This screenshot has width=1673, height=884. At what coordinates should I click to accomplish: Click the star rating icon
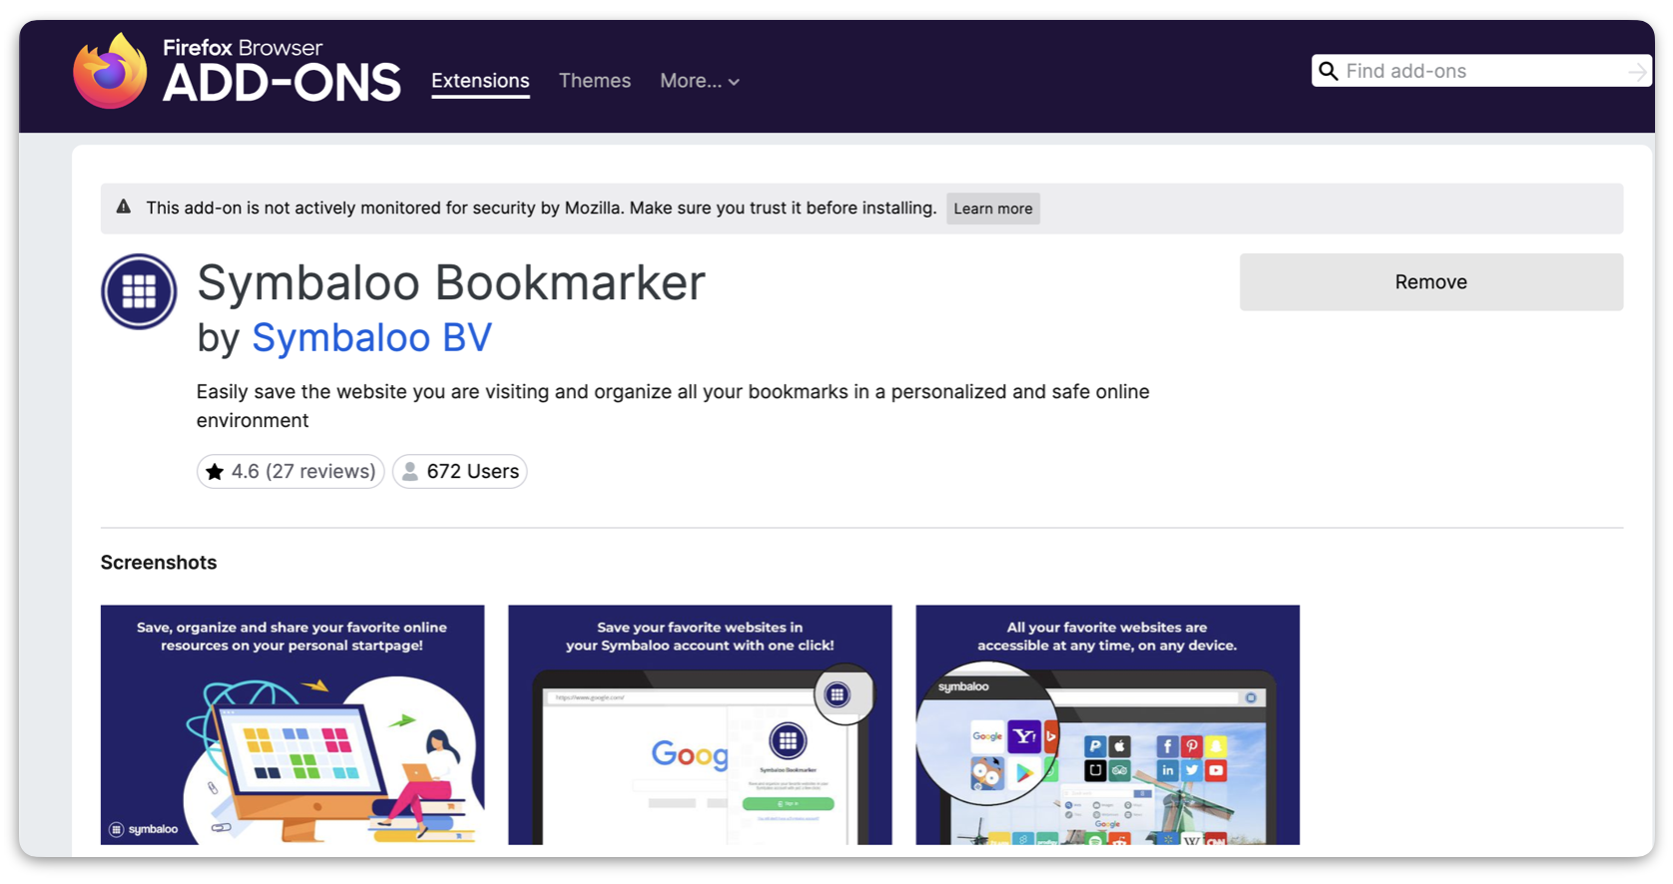(215, 472)
